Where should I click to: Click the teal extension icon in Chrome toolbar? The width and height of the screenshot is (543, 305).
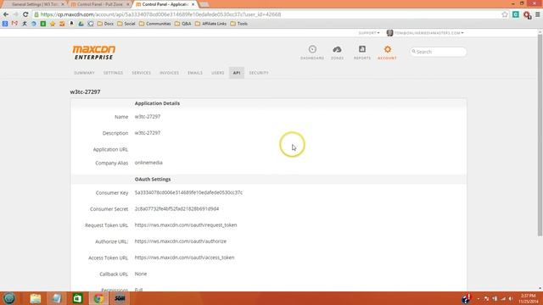516,14
